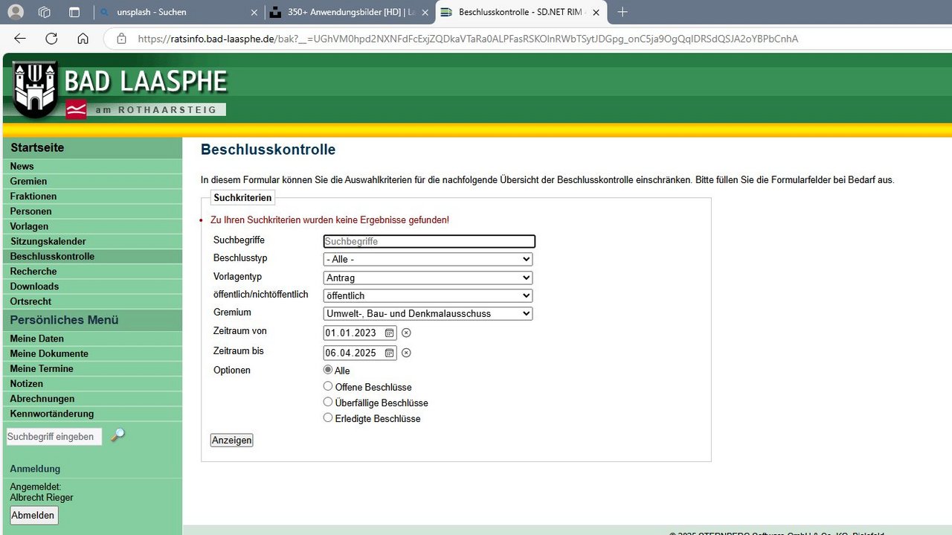Open Sitzungskalender from the sidebar menu

coord(48,241)
